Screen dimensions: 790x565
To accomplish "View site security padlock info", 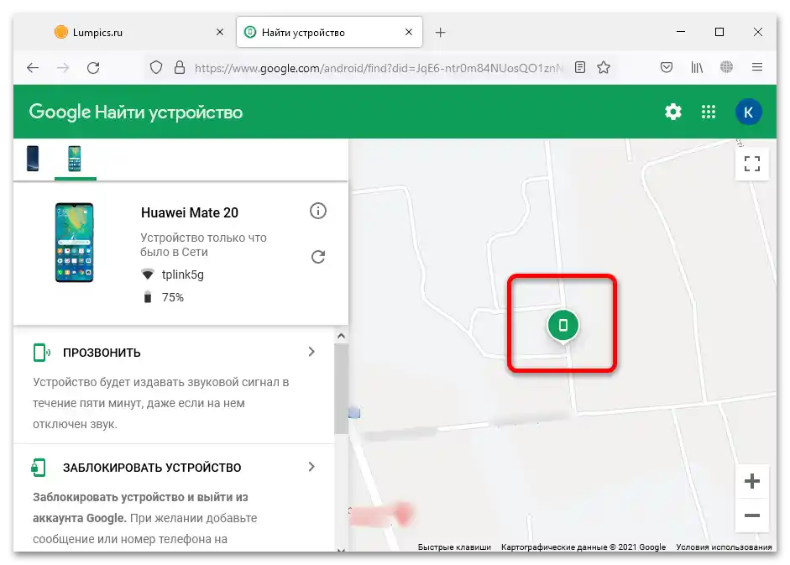I will [180, 67].
